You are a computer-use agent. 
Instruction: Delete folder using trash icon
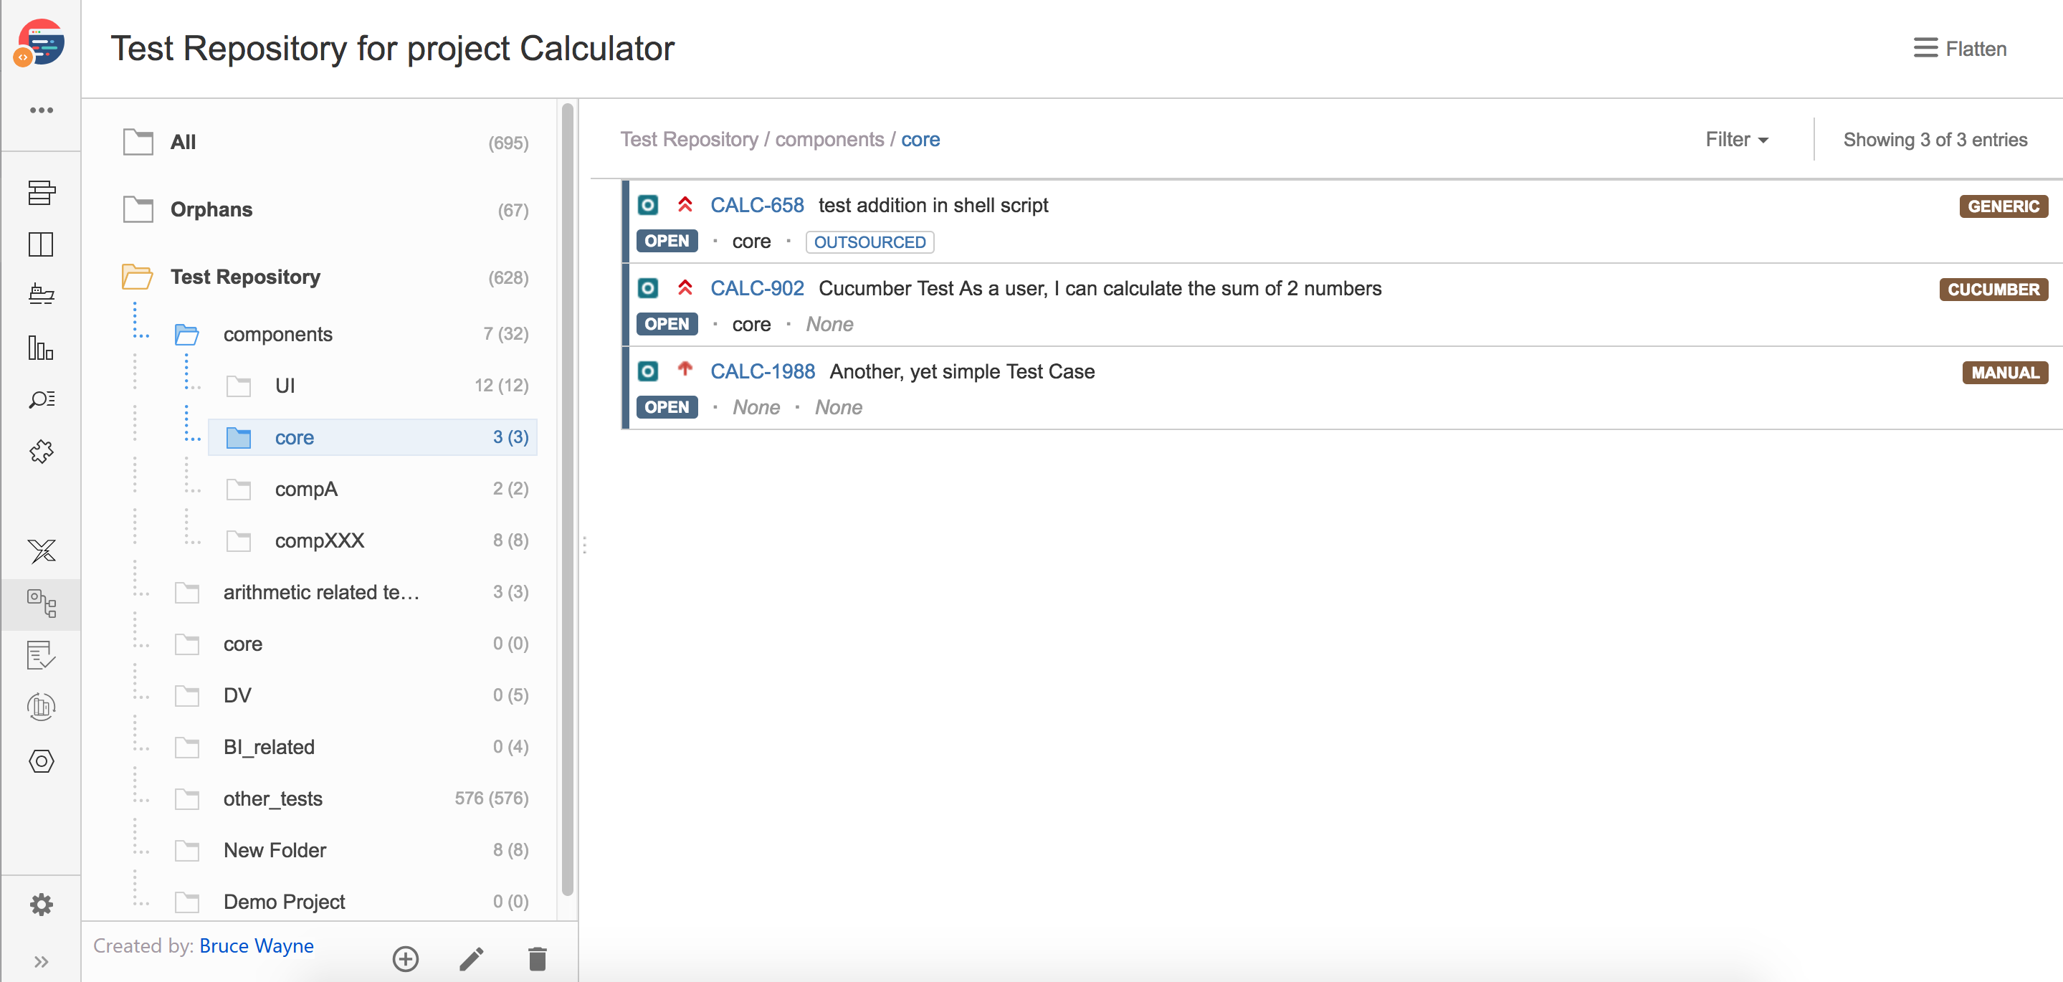coord(538,959)
